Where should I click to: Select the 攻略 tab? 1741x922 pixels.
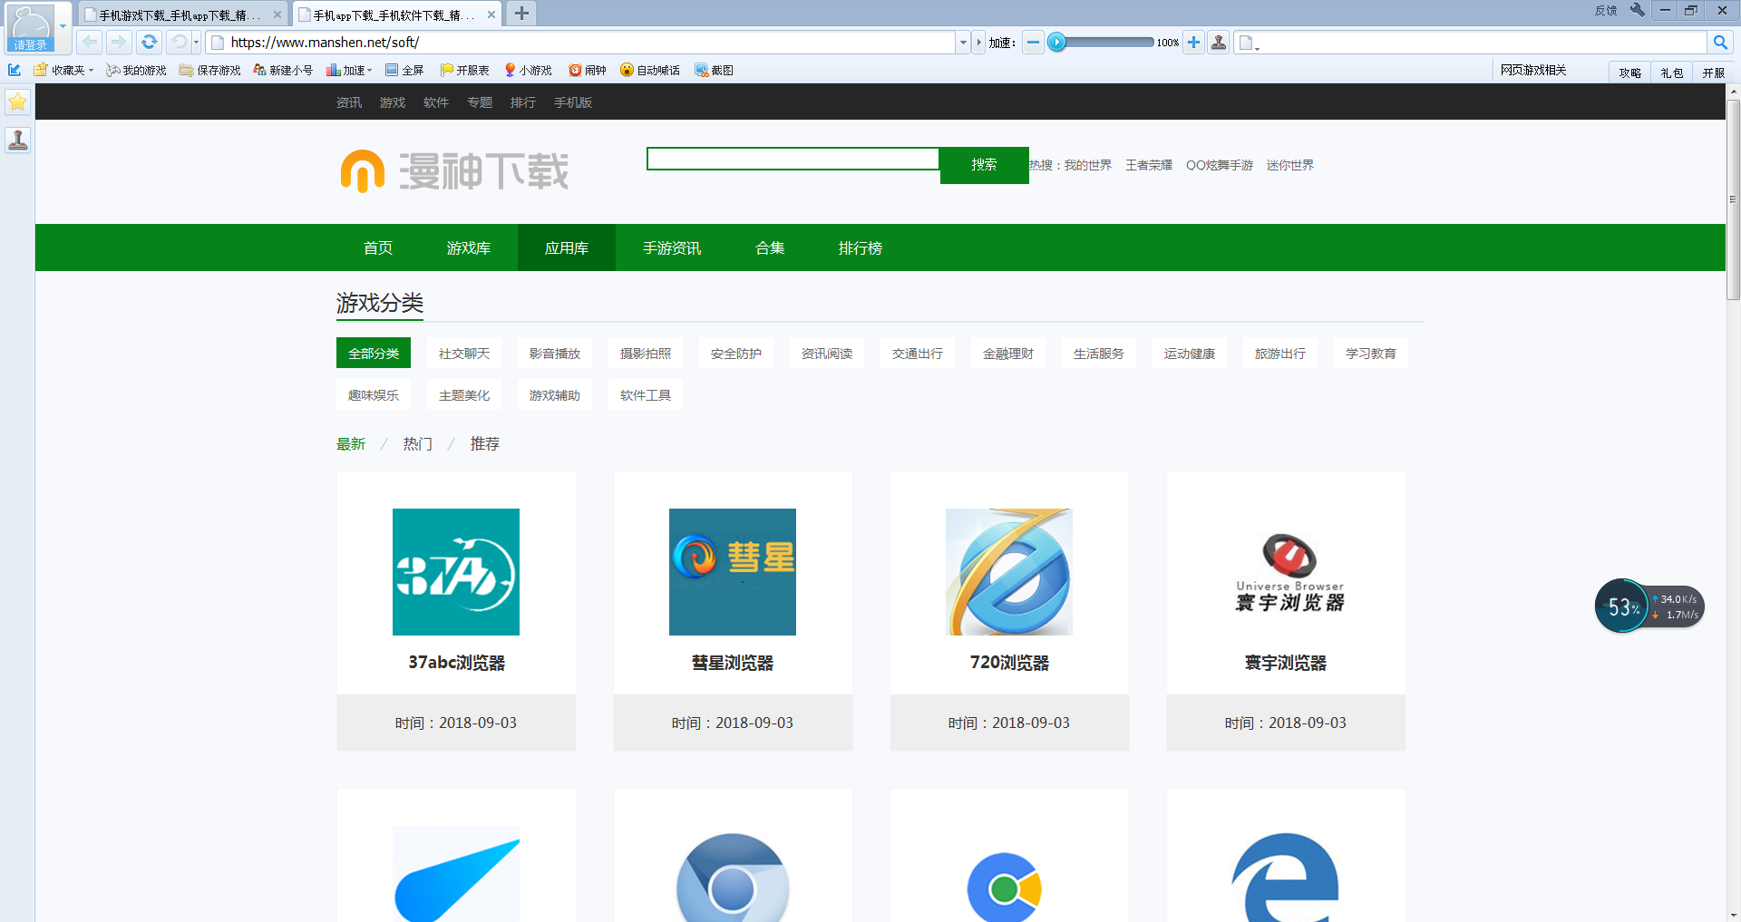click(x=1629, y=73)
